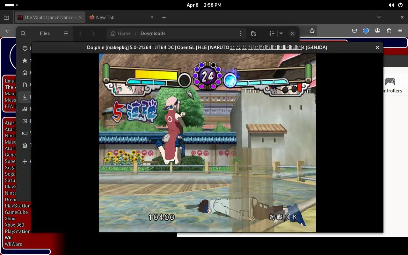Click the 'Mast' Master System webpage link
The width and height of the screenshot is (408, 255).
(x=10, y=142)
